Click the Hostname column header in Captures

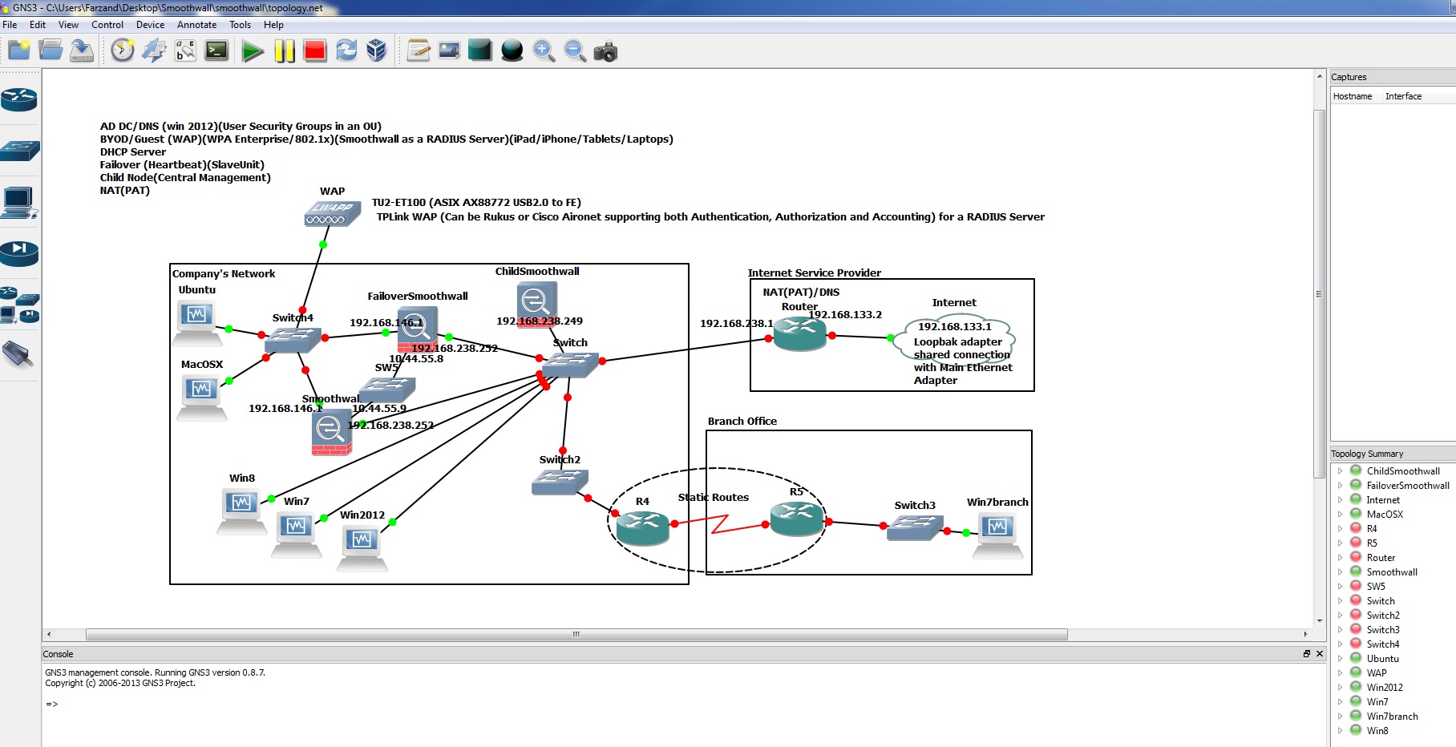[1353, 96]
